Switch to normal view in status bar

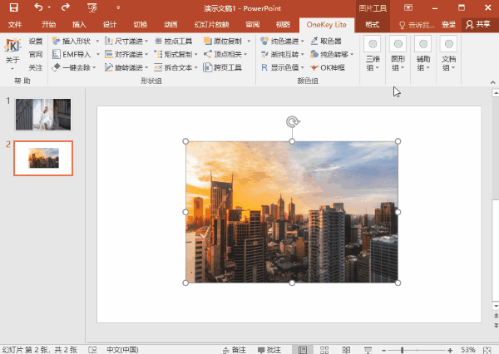click(x=303, y=349)
